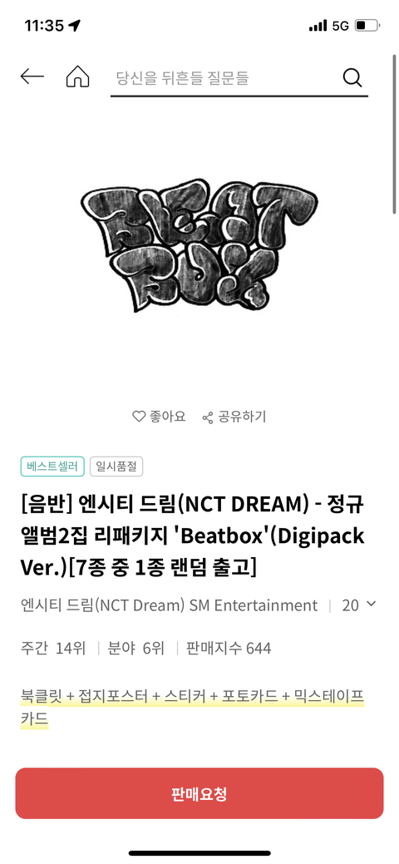Image resolution: width=399 pixels, height=864 pixels.
Task: Tap the back arrow icon
Action: [32, 77]
